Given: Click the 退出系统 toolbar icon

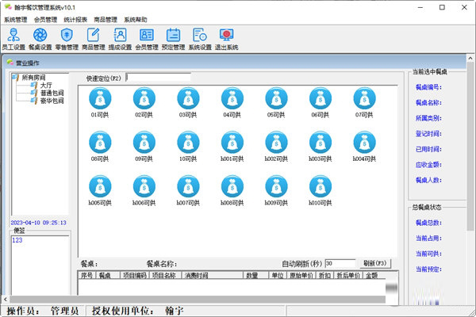Looking at the screenshot, I should (227, 37).
